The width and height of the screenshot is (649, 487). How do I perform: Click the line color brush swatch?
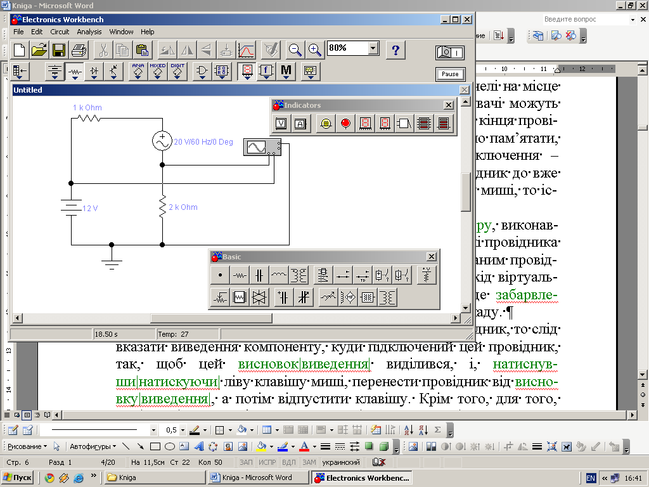(x=283, y=446)
